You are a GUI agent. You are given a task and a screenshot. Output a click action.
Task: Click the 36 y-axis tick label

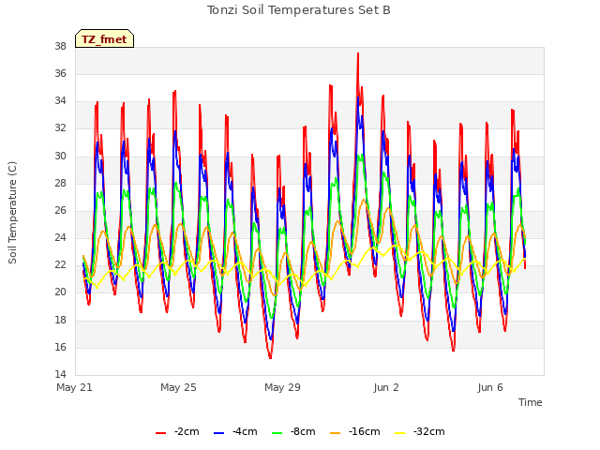tap(60, 74)
